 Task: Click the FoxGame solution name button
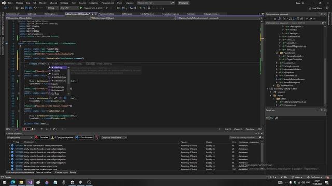[184, 3]
